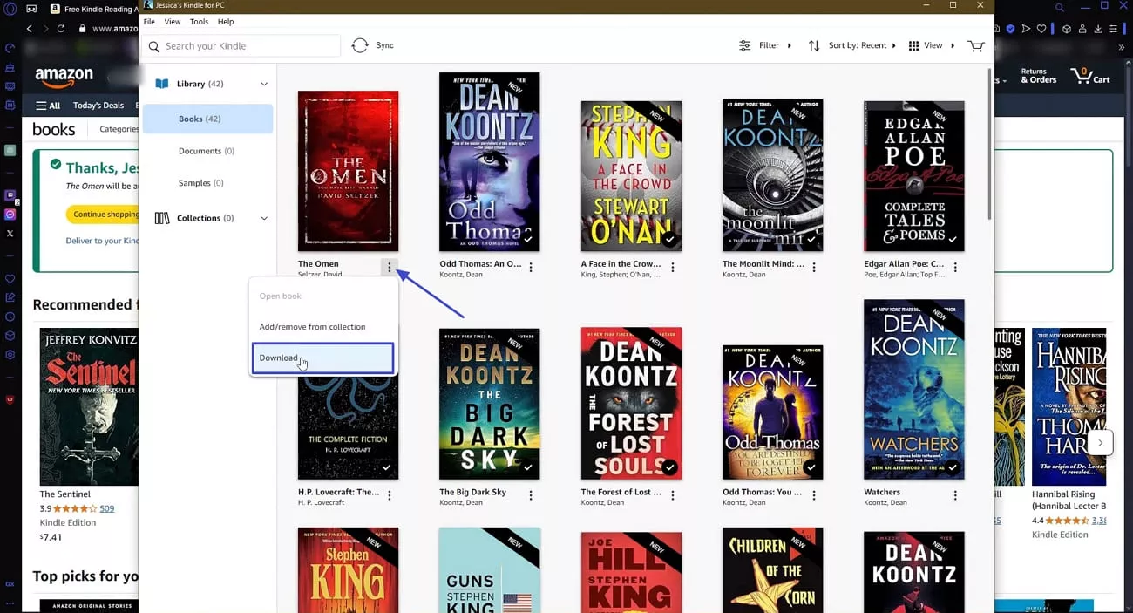1133x613 pixels.
Task: Click the View grid layout icon
Action: click(x=913, y=44)
